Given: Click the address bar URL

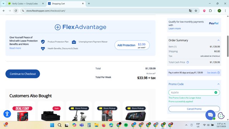Looking at the screenshot, I should pyautogui.click(x=46, y=11).
